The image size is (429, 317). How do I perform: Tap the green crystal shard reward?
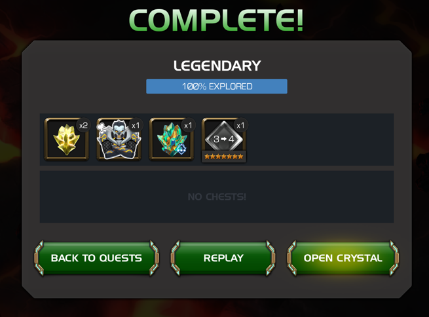click(x=171, y=139)
